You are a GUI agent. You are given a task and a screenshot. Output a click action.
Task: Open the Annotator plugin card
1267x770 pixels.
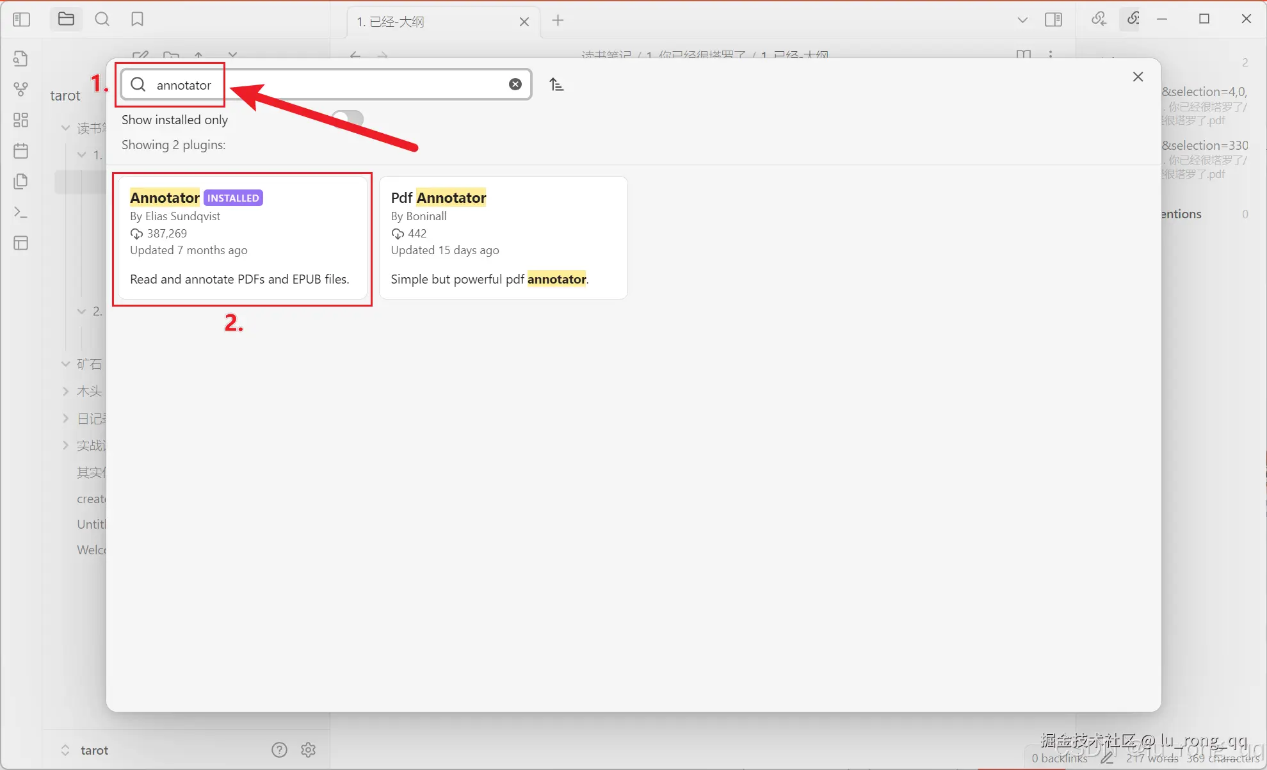pos(242,238)
